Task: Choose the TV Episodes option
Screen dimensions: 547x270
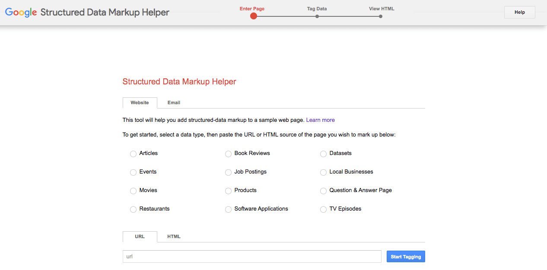Action: coord(323,209)
